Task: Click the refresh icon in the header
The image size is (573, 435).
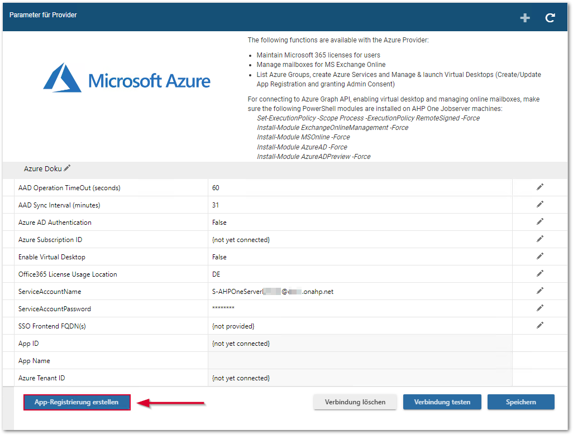Action: pos(550,17)
